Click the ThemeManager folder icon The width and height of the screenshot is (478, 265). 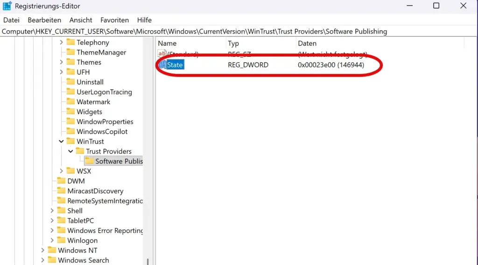coord(70,52)
